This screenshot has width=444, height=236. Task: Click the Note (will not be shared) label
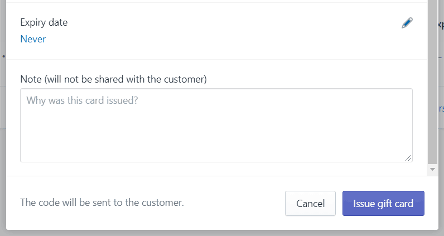(114, 79)
